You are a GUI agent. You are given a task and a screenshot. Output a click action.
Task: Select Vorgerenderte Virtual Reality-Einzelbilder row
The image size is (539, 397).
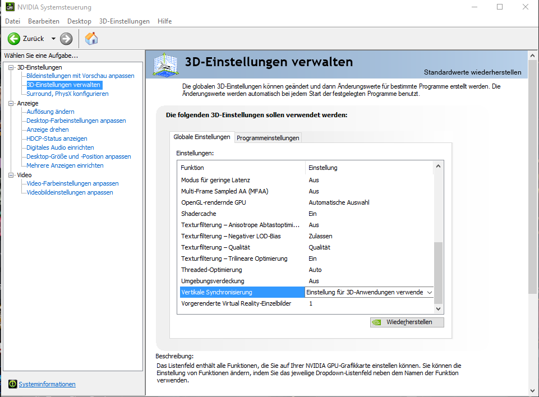tap(306, 303)
